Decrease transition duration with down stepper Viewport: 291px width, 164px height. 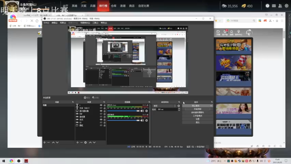pos(179,110)
